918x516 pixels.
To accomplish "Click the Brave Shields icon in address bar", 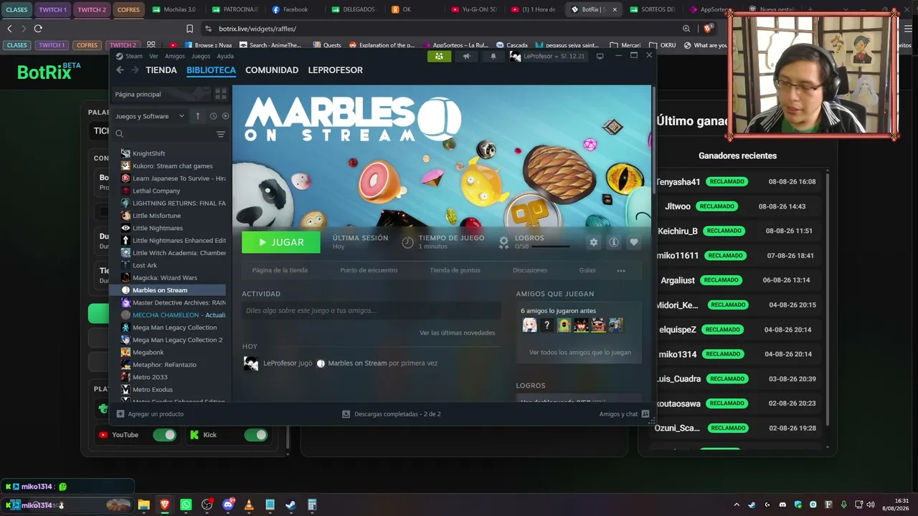I will pos(708,29).
